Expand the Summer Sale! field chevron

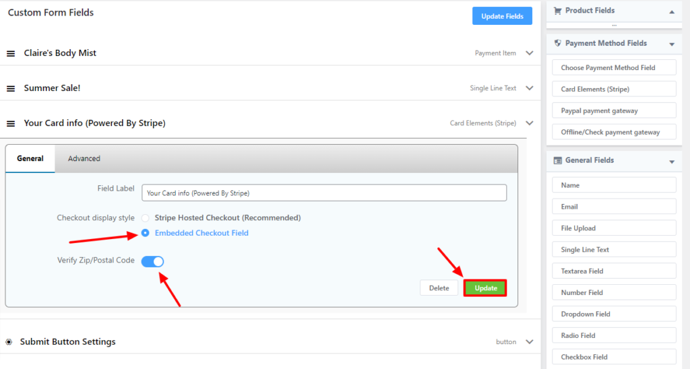529,88
